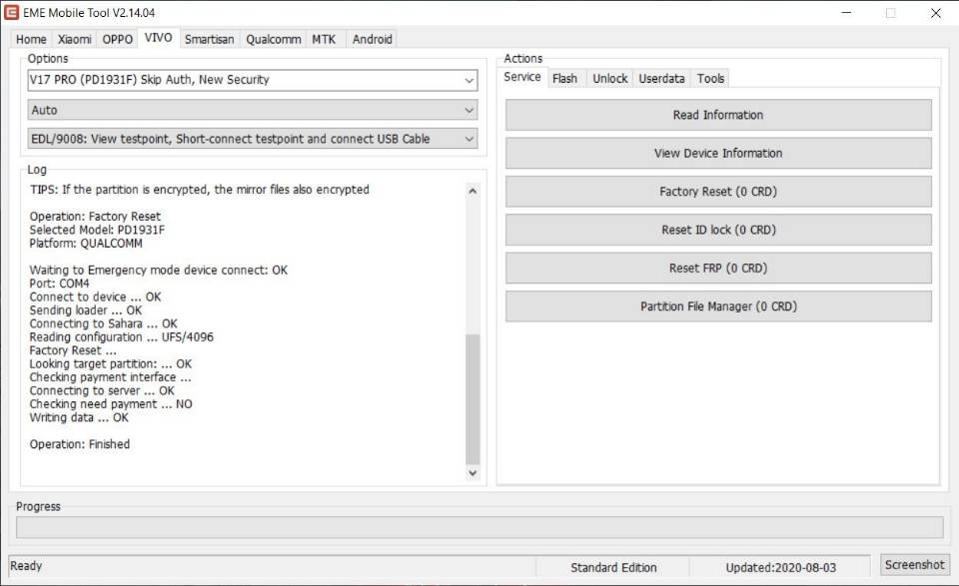
Task: Switch to the Android tab
Action: coord(372,39)
